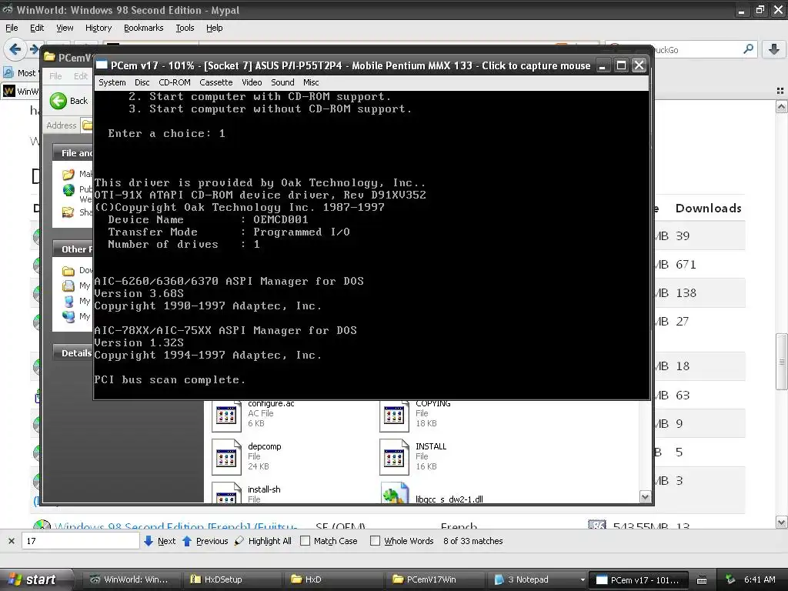Click the search magnifier icon in Mypal
Viewport: 788px width, 591px height.
(748, 49)
